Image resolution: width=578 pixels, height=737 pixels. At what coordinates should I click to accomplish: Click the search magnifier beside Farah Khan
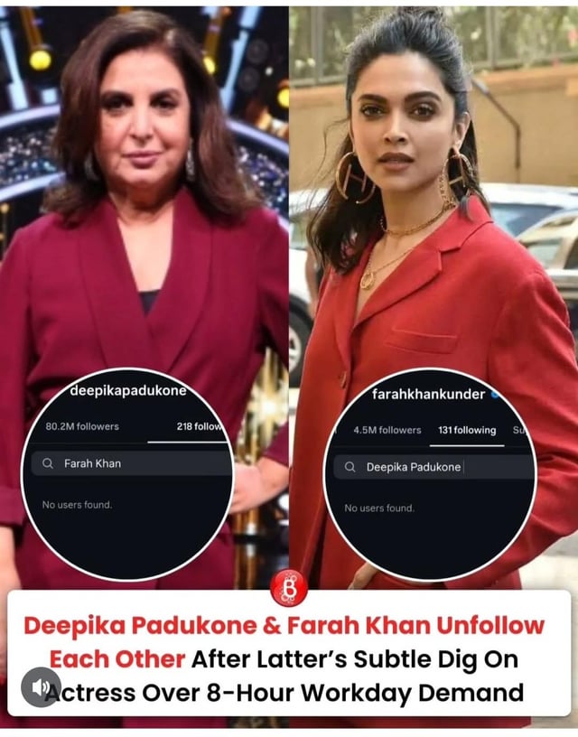[48, 463]
